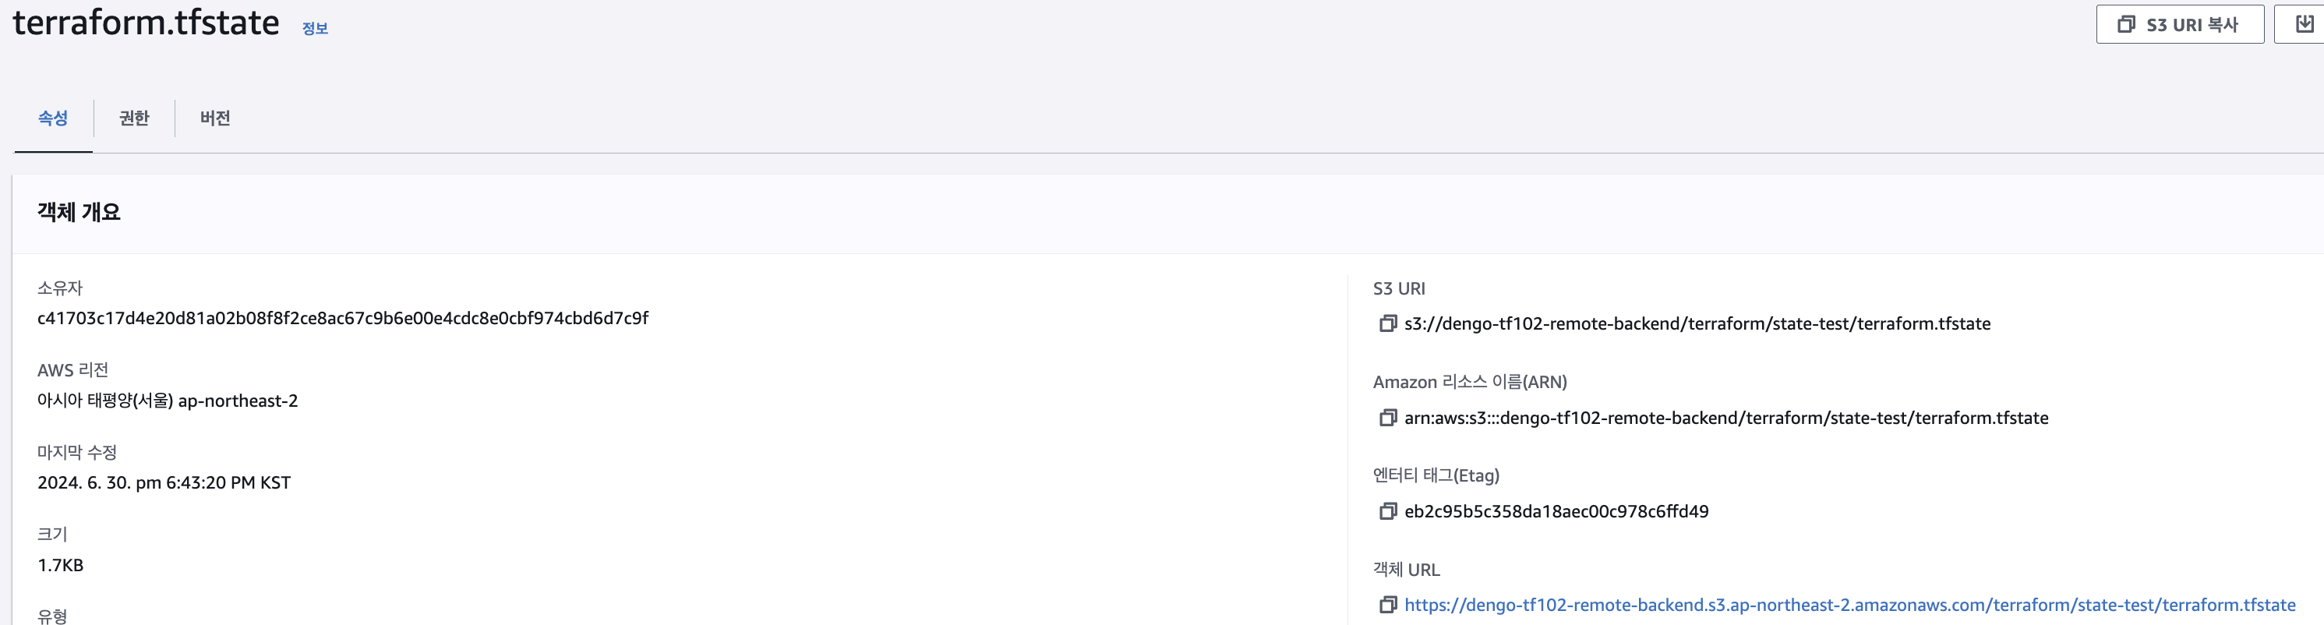Click the 마지막 수정 field label

coord(76,452)
